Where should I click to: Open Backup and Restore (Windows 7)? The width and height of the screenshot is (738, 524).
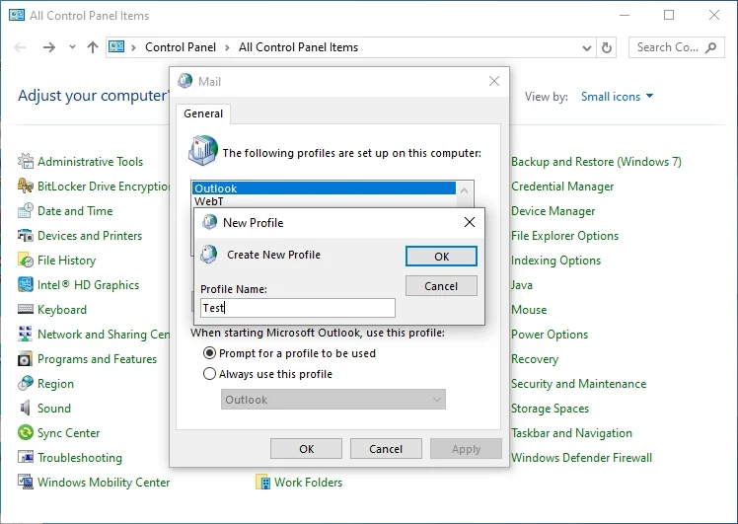point(596,162)
